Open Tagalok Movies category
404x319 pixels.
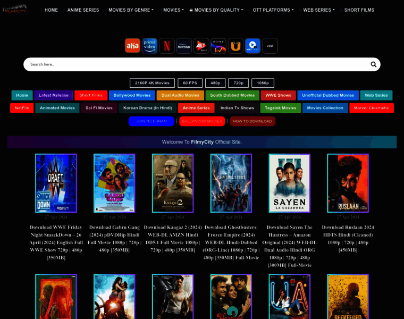(x=281, y=108)
